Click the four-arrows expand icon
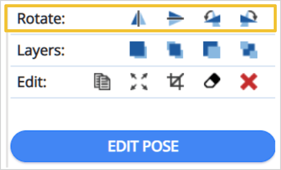 pyautogui.click(x=139, y=82)
